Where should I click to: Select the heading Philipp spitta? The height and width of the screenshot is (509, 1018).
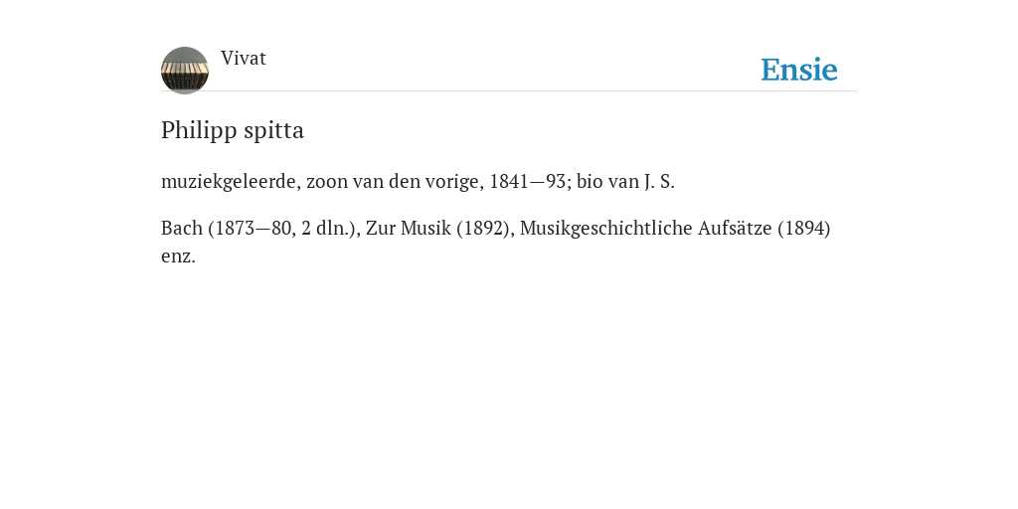coord(233,130)
